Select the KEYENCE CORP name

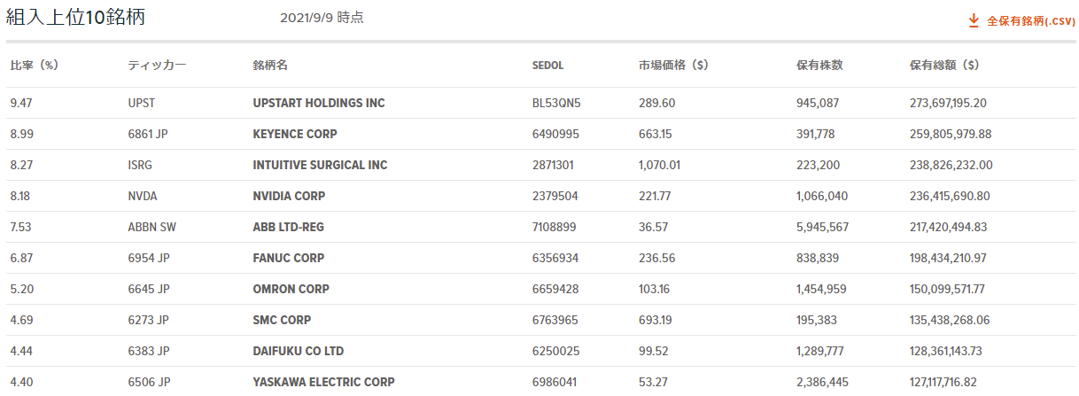[x=295, y=134]
